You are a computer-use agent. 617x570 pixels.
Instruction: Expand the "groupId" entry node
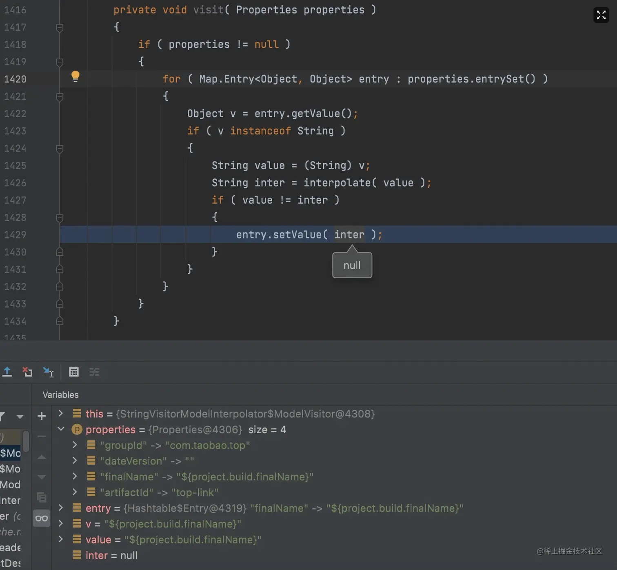[75, 445]
